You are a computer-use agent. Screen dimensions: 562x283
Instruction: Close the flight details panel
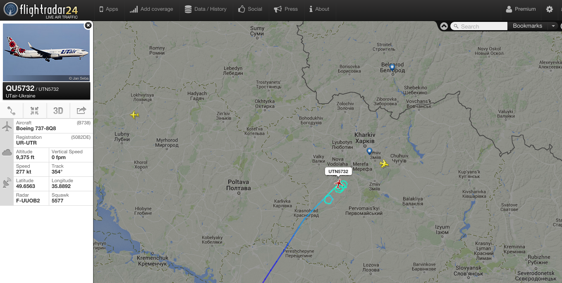(x=88, y=26)
